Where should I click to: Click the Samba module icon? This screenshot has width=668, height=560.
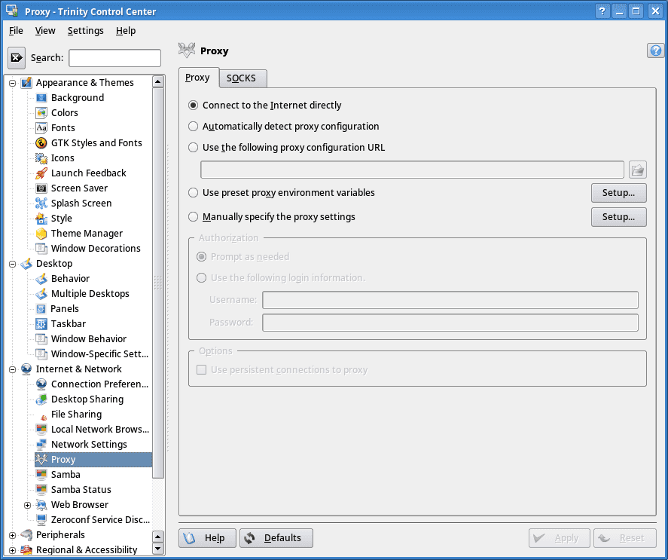[41, 475]
